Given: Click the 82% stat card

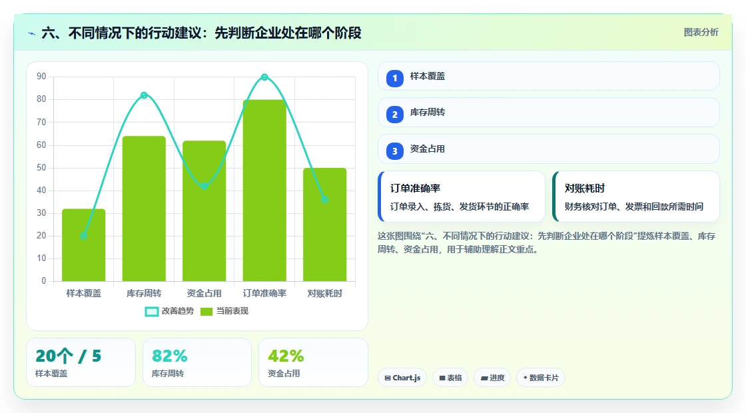Looking at the screenshot, I should click(x=197, y=362).
